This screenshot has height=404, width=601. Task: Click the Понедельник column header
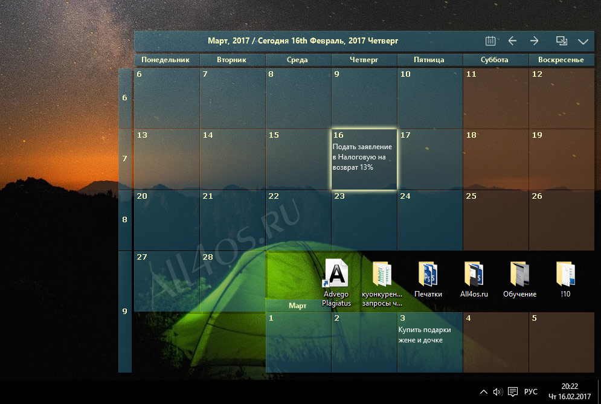tap(166, 60)
